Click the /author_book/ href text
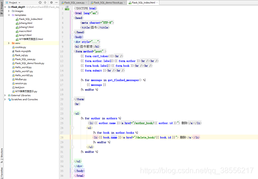This screenshot has width=258, height=179. pos(144,123)
